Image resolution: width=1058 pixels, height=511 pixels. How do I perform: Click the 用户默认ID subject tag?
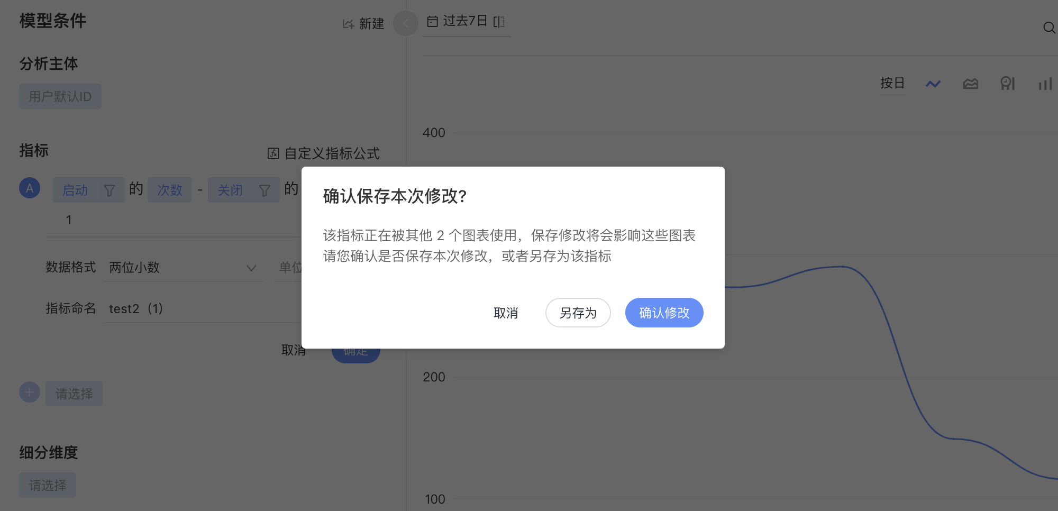tap(60, 96)
